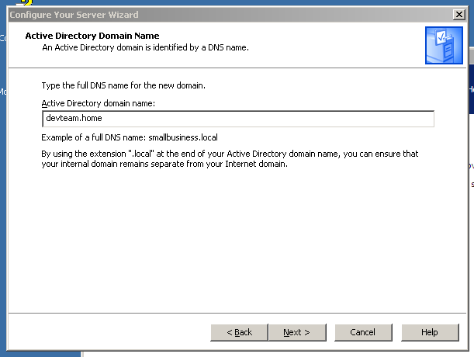Image resolution: width=474 pixels, height=357 pixels.
Task: Open Help for this wizard page
Action: point(429,332)
